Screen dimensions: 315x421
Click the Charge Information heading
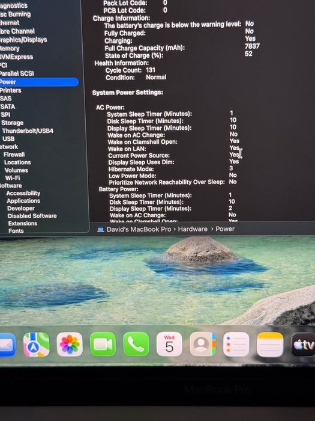pos(122,18)
